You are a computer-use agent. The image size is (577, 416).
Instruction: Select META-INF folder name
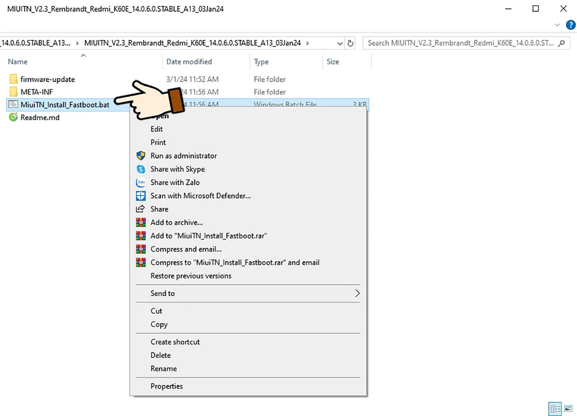(x=37, y=92)
